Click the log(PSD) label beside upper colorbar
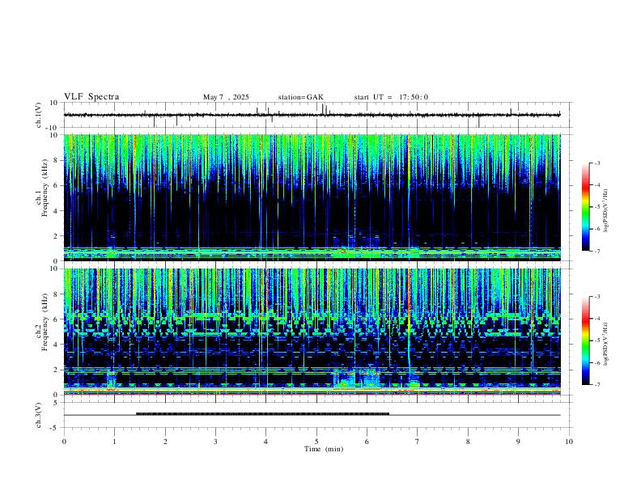The image size is (641, 495). [x=605, y=210]
